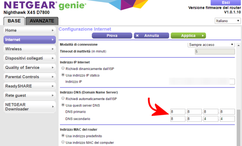Click the Prova button

tap(112, 36)
